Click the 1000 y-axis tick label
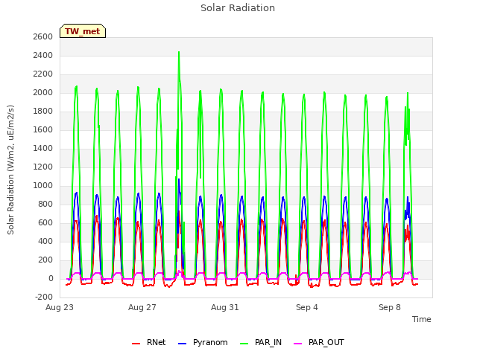Viewport: 477px width, 357px height. 43,185
